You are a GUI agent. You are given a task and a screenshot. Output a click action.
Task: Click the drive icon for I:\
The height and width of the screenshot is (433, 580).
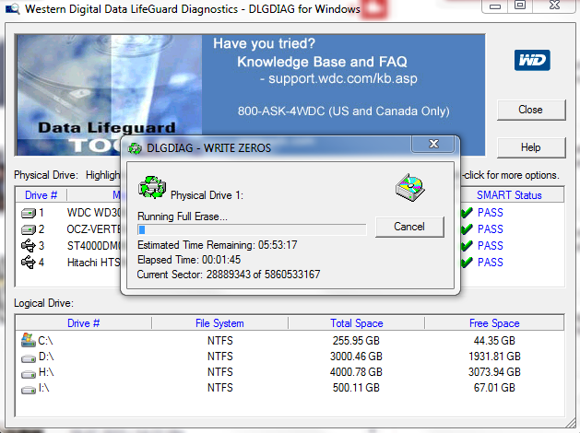pyautogui.click(x=28, y=390)
